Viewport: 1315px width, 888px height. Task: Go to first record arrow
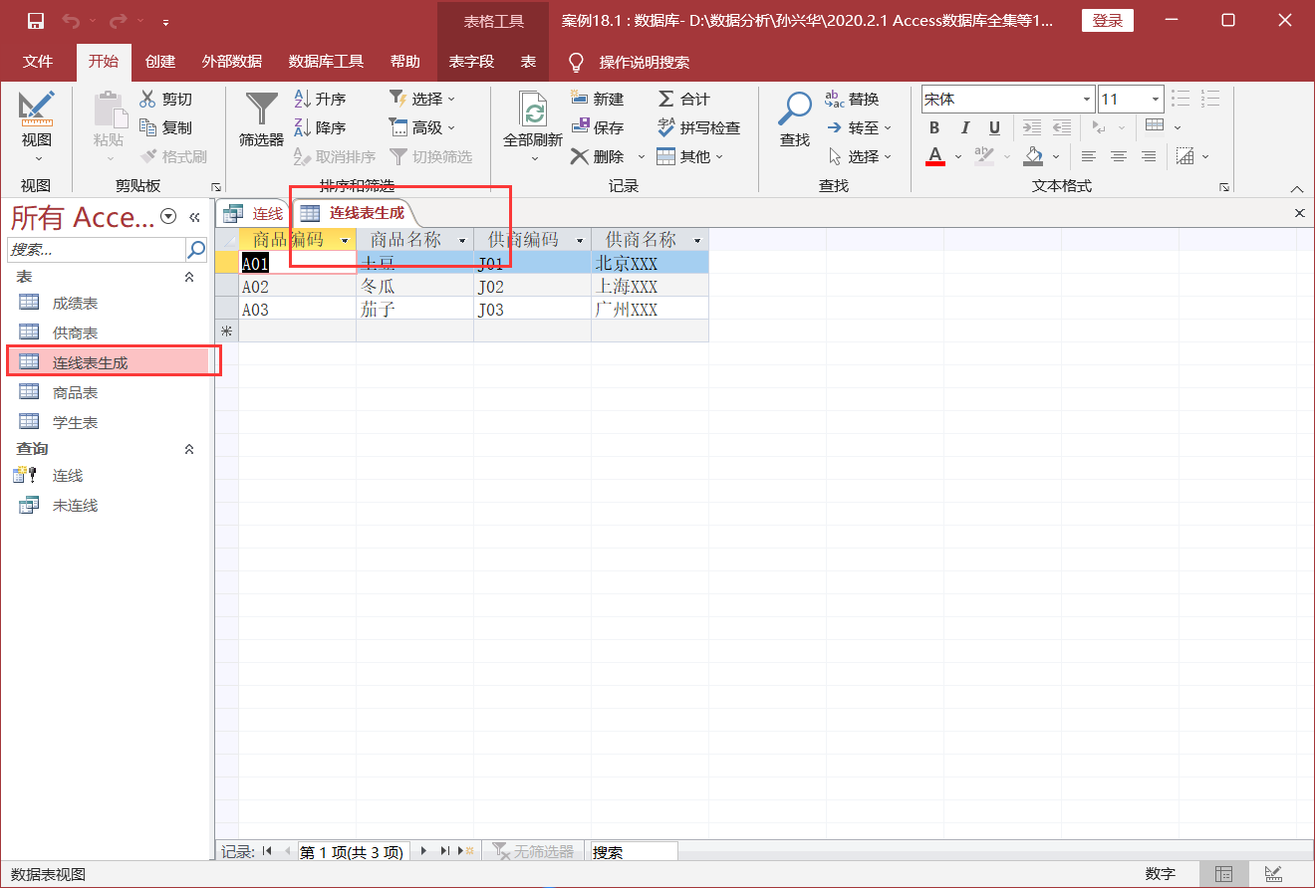point(267,851)
